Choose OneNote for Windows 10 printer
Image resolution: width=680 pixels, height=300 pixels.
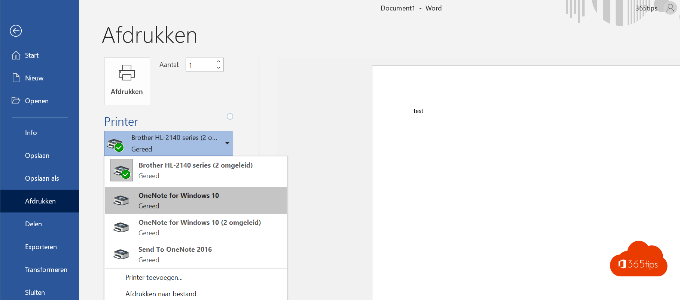[196, 200]
